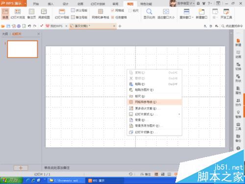The height and width of the screenshot is (184, 245).
Task: Click the open-folder icon in quick toolbar
Action: pyautogui.click(x=3, y=26)
